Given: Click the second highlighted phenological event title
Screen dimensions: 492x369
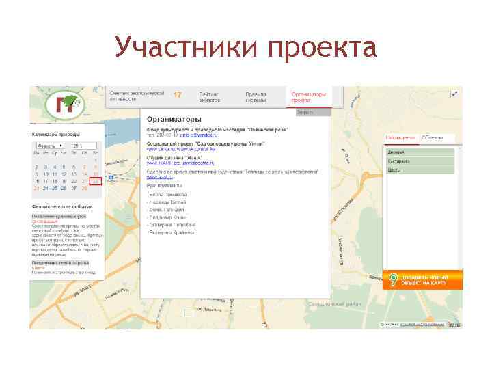Looking at the screenshot, I should [x=60, y=263].
